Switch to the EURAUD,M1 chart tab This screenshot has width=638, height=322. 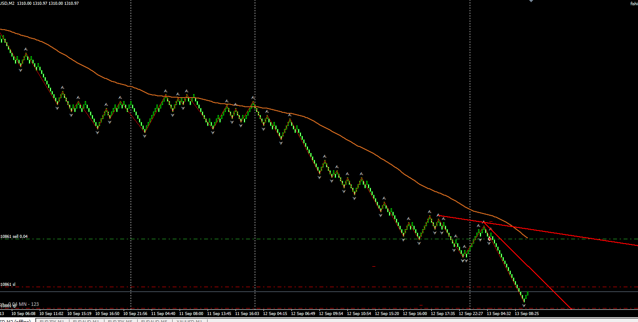click(x=86, y=321)
